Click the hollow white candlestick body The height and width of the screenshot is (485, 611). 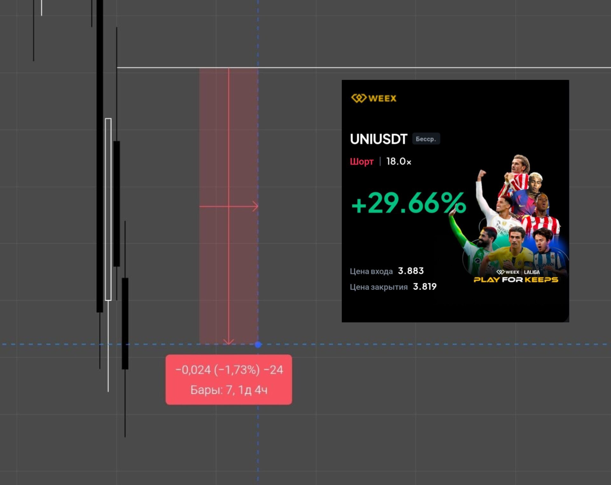tap(108, 209)
